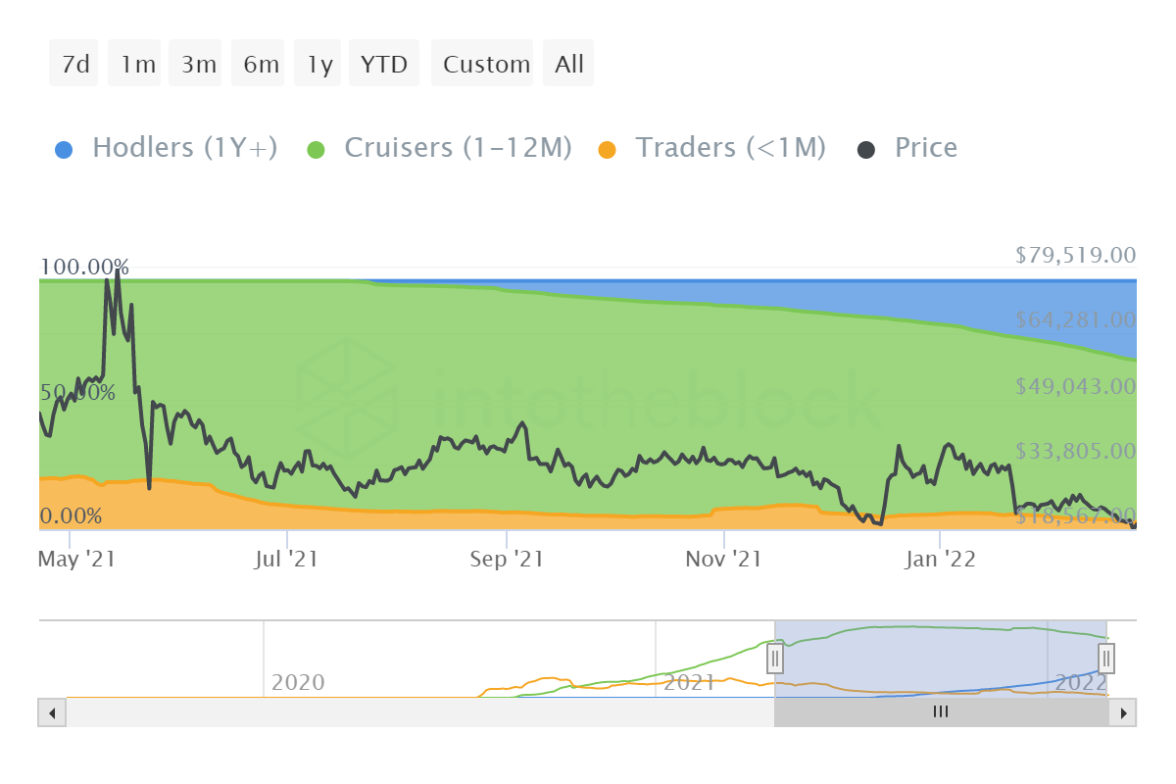Click the green Cruisers legend dot
This screenshot has width=1176, height=784.
click(x=317, y=147)
